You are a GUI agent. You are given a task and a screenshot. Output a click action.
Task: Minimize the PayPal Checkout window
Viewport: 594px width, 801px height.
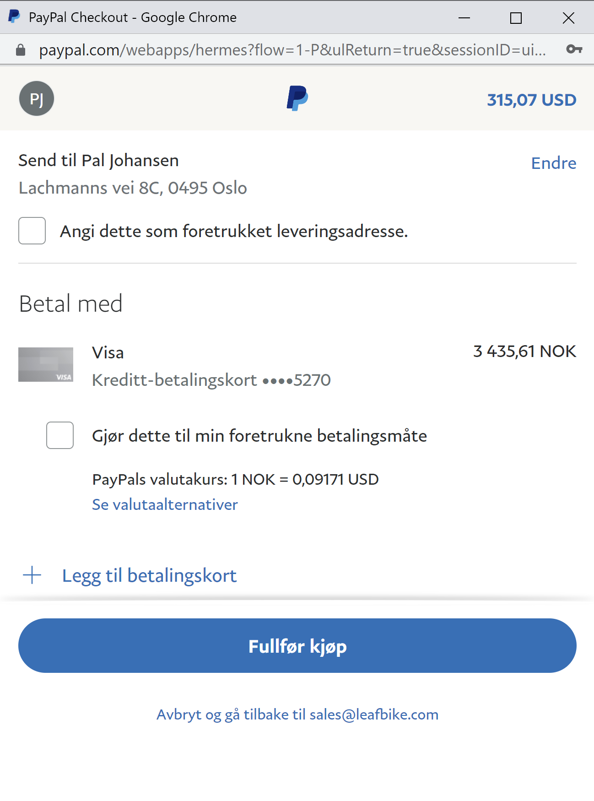click(x=464, y=18)
